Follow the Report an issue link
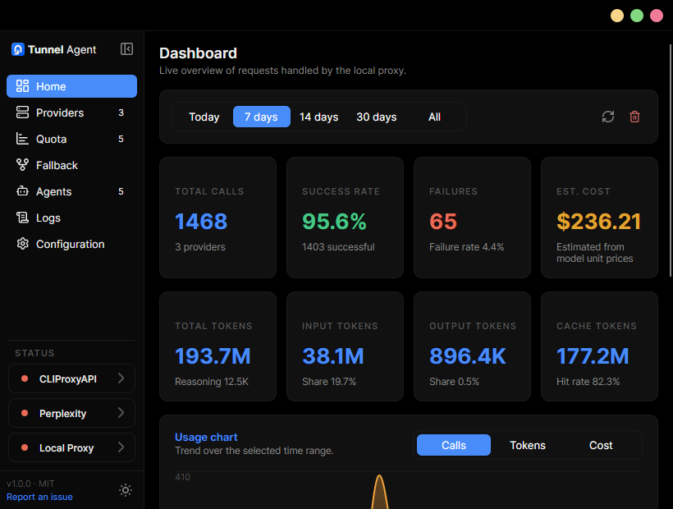The image size is (673, 509). [39, 497]
